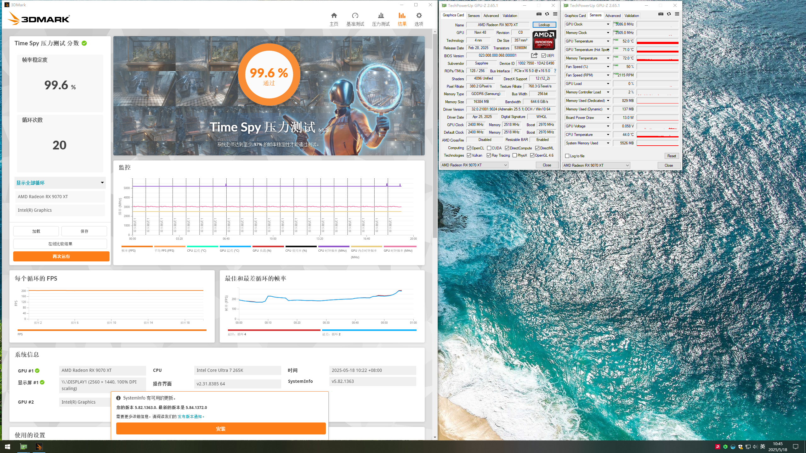Toggle the Ray Tracing checkbox
Image resolution: width=806 pixels, height=453 pixels.
coord(489,155)
